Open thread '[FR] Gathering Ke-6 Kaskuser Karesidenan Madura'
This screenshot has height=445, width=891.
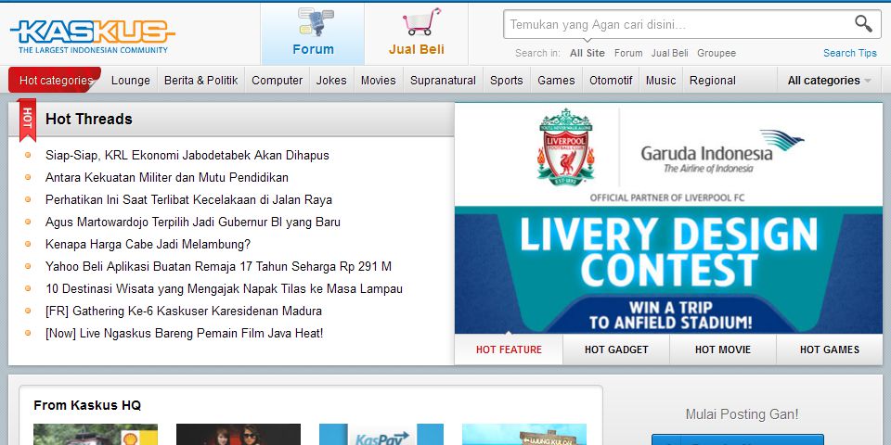click(184, 311)
